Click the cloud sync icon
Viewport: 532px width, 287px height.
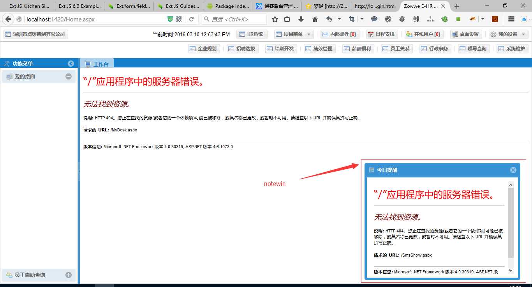pos(524,19)
